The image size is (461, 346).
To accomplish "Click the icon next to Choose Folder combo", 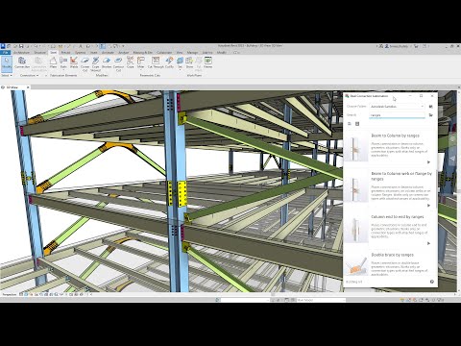I will click(431, 107).
